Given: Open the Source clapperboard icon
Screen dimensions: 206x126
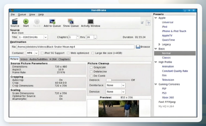Looking at the screenshot, I should tap(15, 21).
